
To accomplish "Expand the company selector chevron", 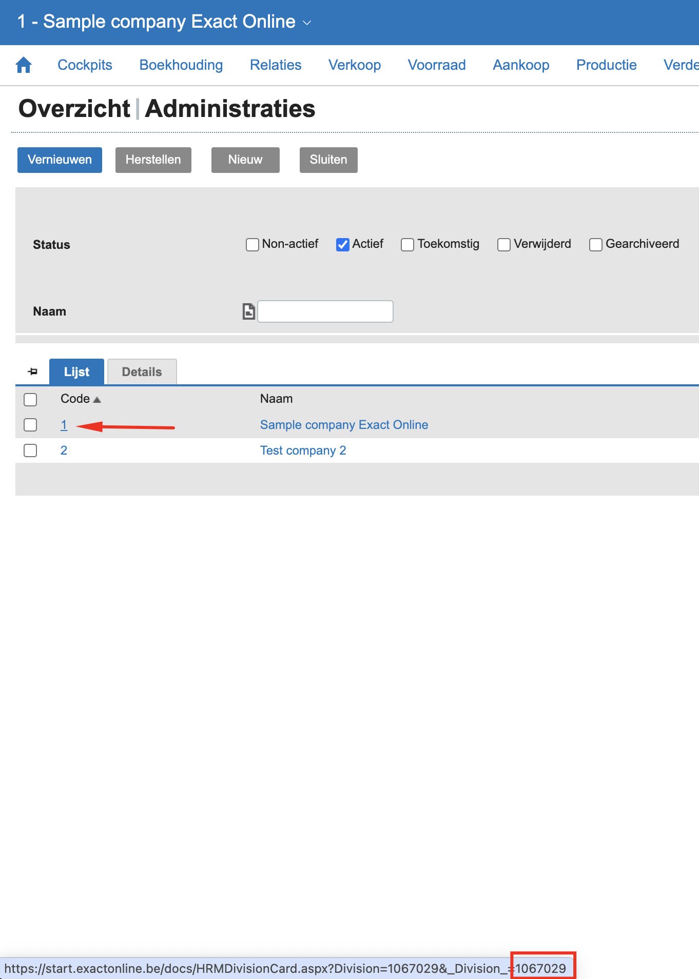I will coord(307,23).
